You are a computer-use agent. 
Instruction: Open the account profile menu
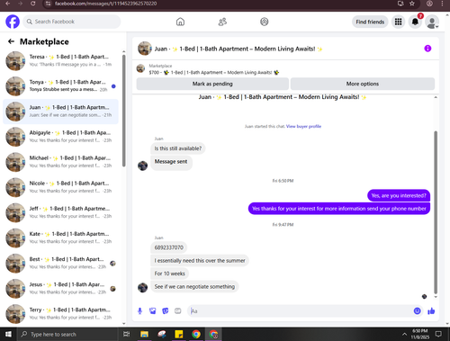tap(432, 22)
